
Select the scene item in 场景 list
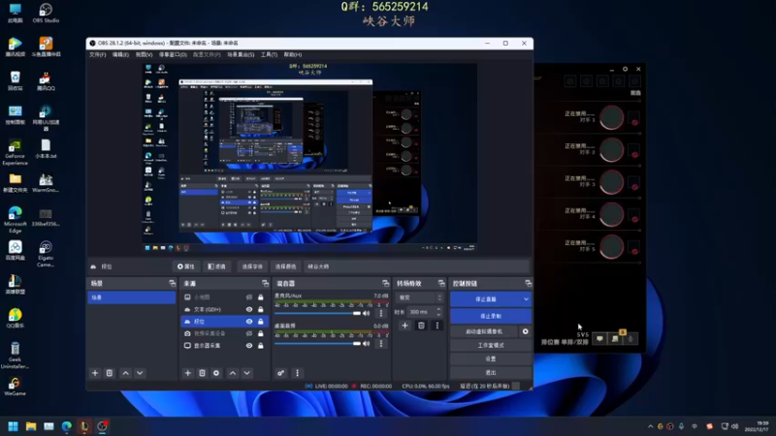[x=131, y=297]
